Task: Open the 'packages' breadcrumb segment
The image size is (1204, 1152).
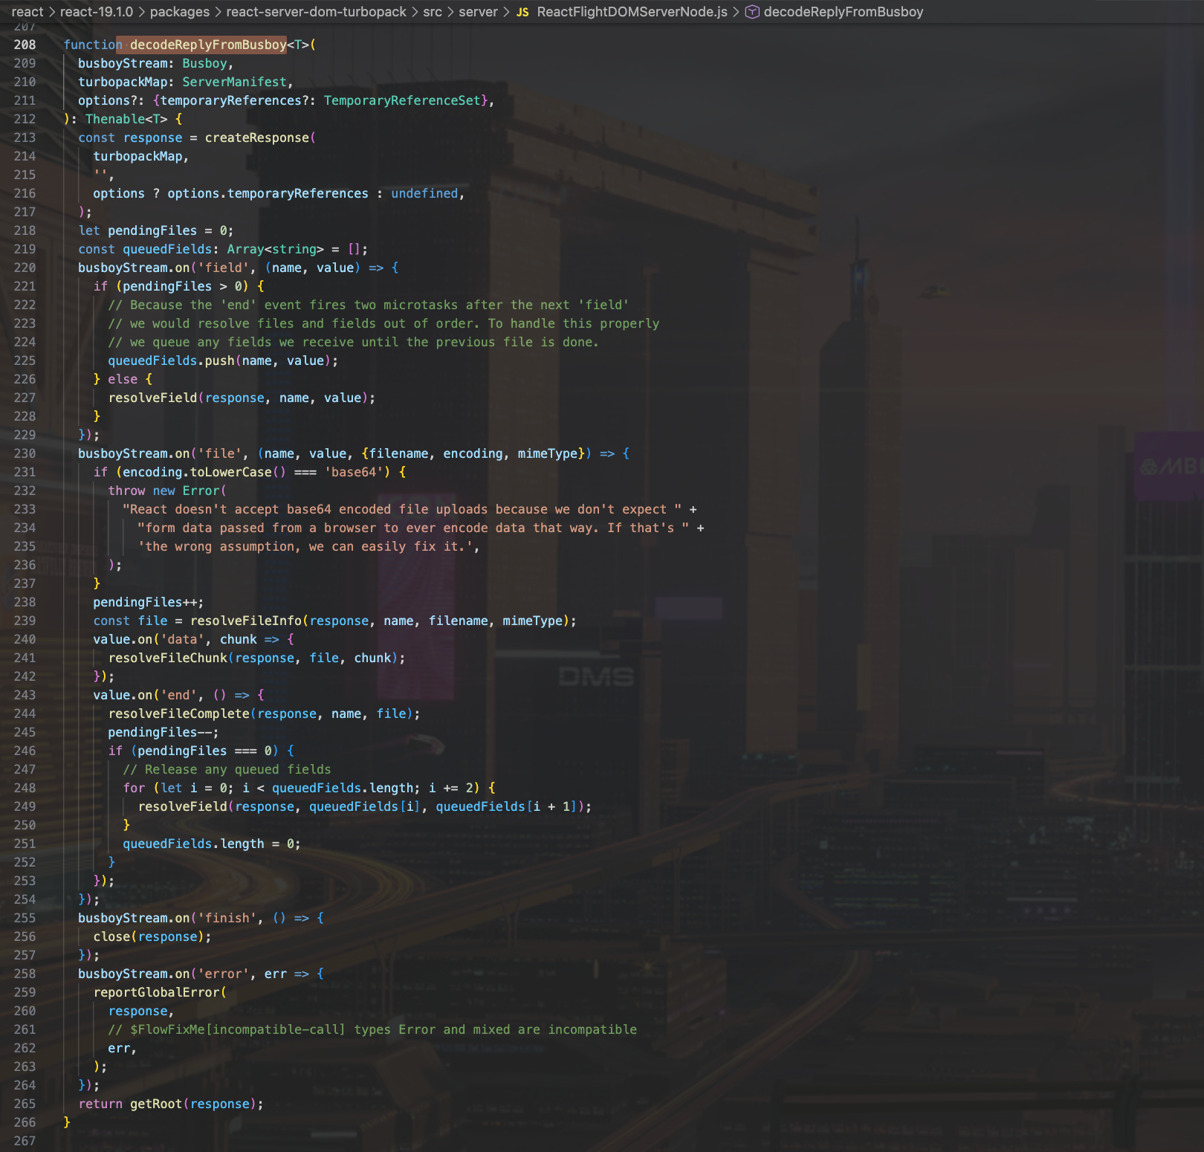Action: pos(180,12)
